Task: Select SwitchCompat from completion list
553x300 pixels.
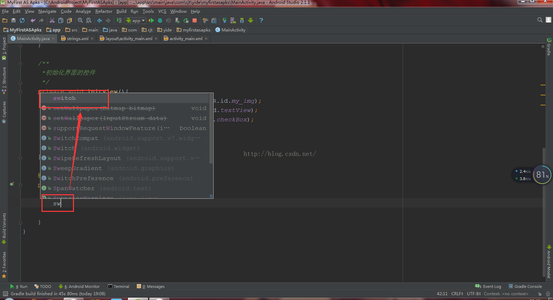Action: [x=125, y=138]
